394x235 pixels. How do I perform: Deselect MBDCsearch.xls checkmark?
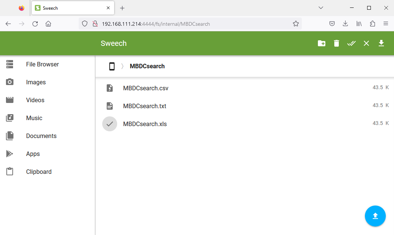[x=110, y=124]
